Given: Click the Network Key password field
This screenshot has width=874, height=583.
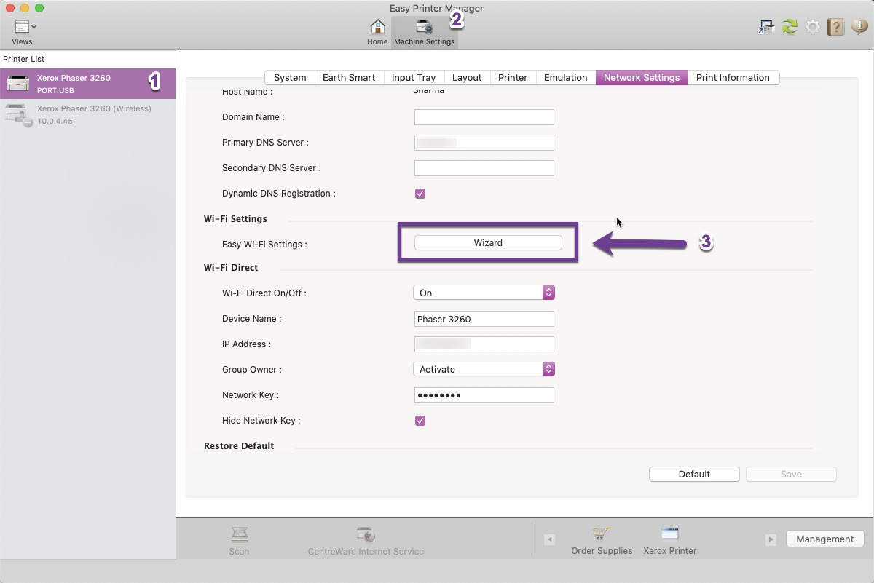Looking at the screenshot, I should point(484,395).
